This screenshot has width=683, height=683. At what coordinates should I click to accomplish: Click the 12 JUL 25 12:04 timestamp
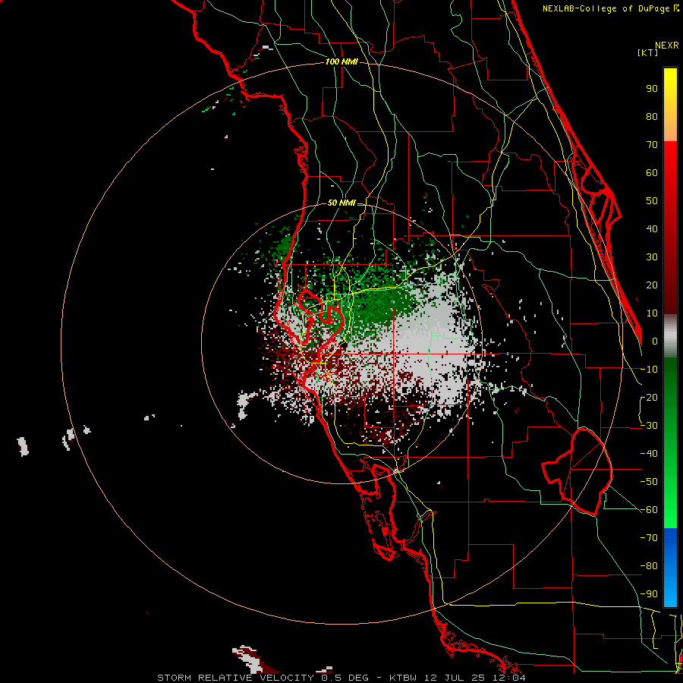point(475,678)
